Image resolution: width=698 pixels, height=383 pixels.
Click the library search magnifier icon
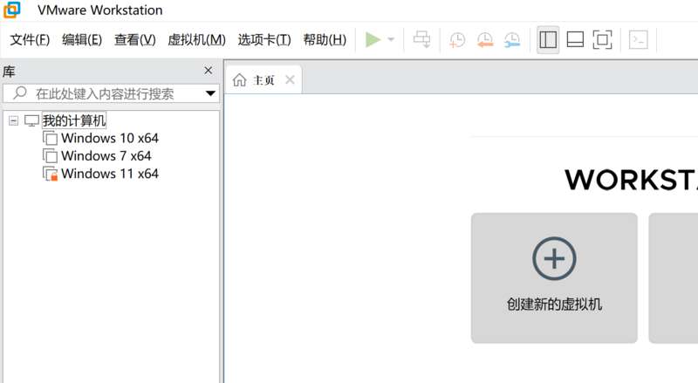(x=19, y=93)
